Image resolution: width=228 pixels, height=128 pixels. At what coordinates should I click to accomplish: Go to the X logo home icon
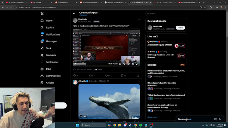[42, 14]
